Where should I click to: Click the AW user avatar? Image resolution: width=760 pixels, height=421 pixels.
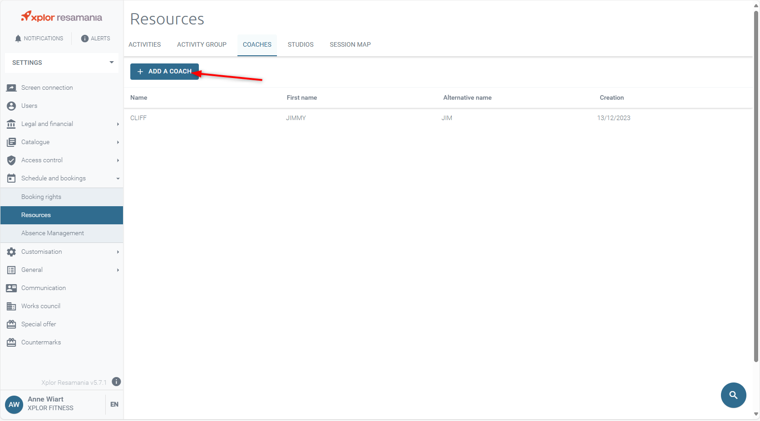tap(14, 404)
